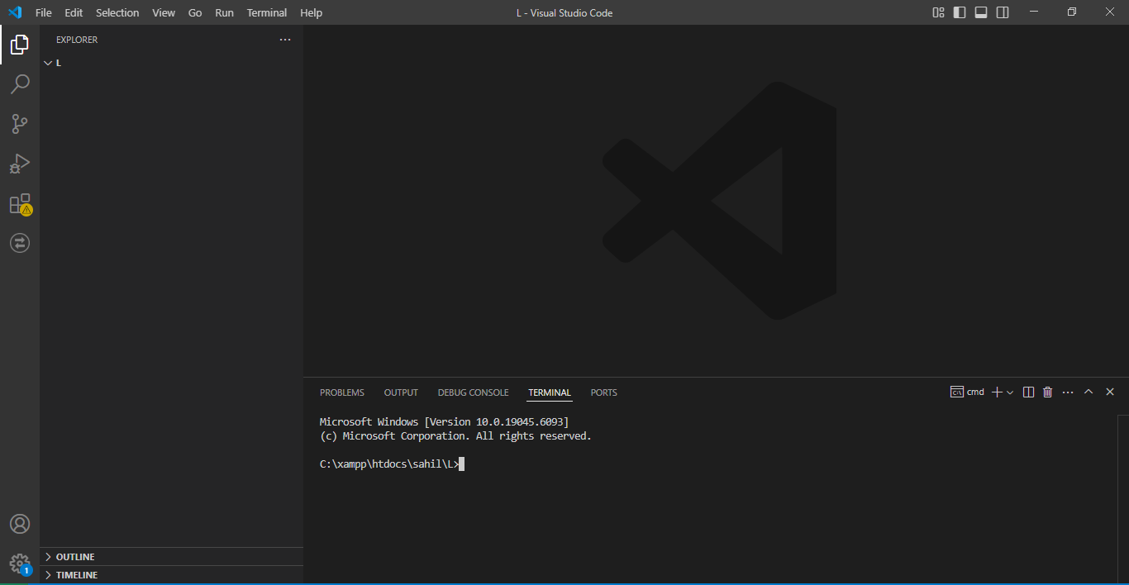
Task: Toggle the Secondary Side Bar
Action: point(1001,12)
